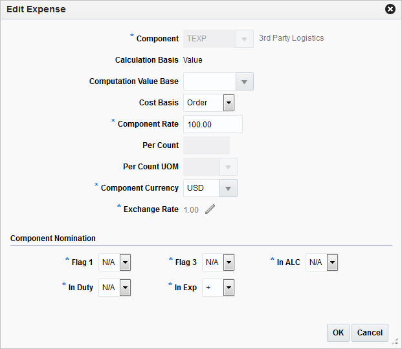Open the Flag 1 dropdown
402x349 pixels.
[126, 262]
